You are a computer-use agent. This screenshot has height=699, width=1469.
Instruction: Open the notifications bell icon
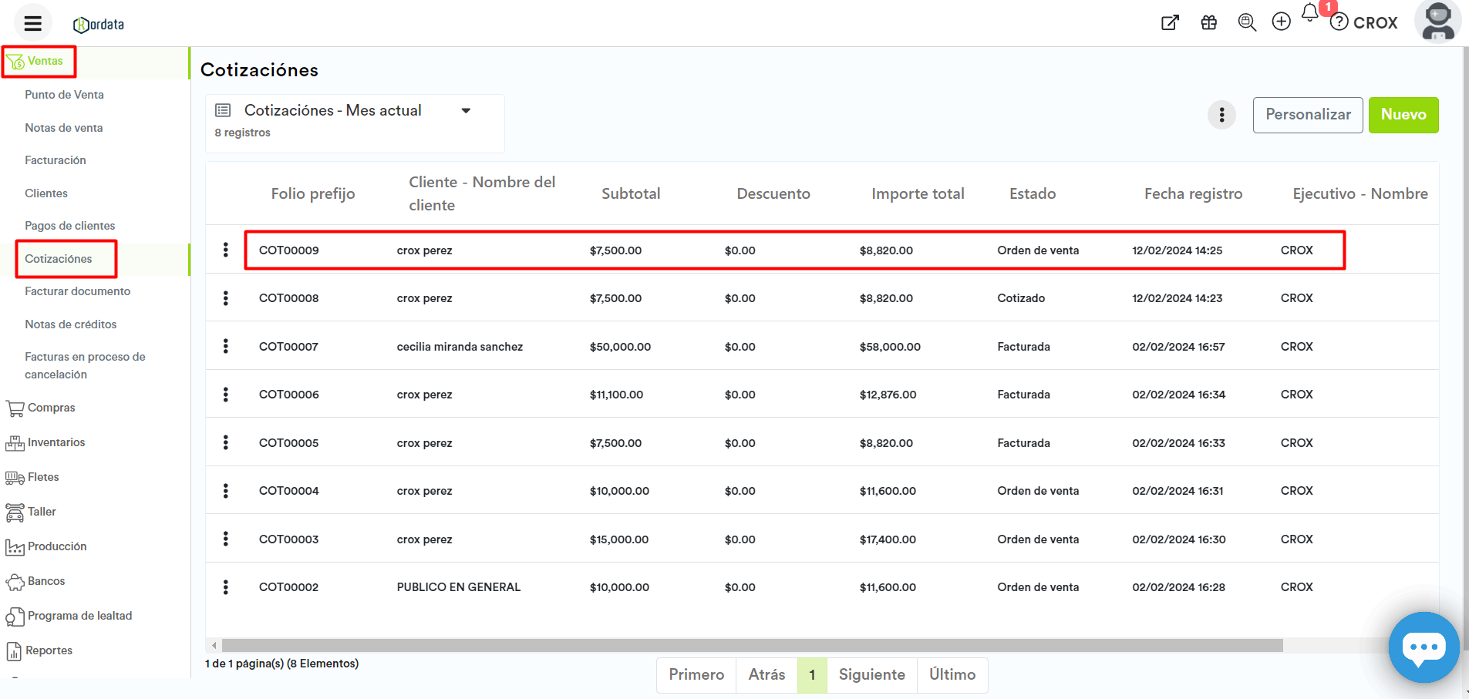(x=1309, y=13)
